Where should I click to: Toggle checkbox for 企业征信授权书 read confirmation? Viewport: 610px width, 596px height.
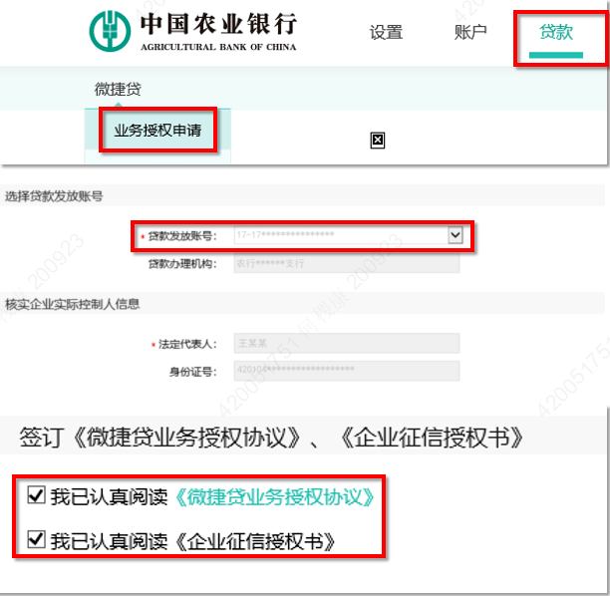click(37, 540)
